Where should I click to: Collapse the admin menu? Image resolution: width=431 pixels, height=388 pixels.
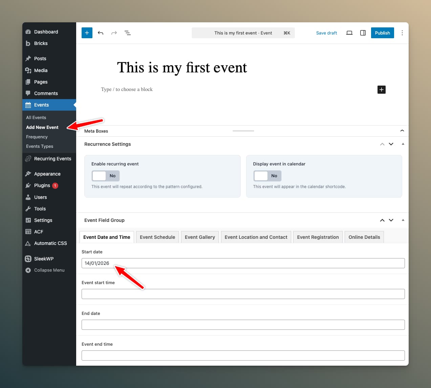(46, 270)
